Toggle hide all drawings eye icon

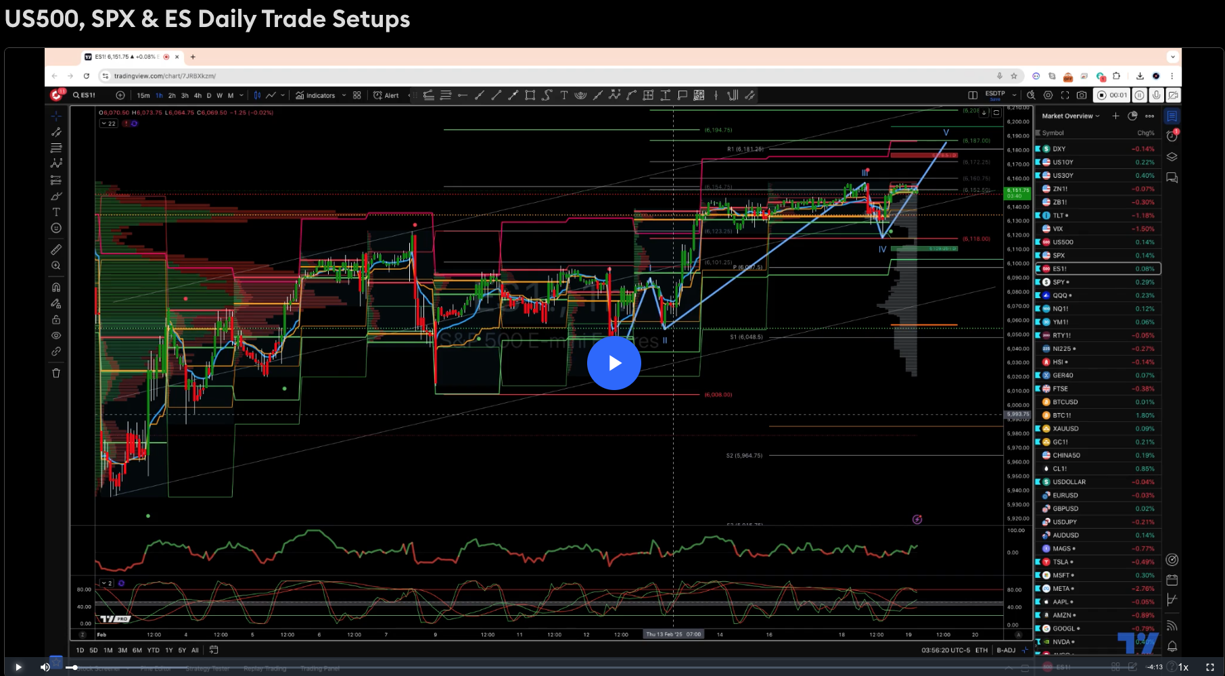[x=56, y=335]
